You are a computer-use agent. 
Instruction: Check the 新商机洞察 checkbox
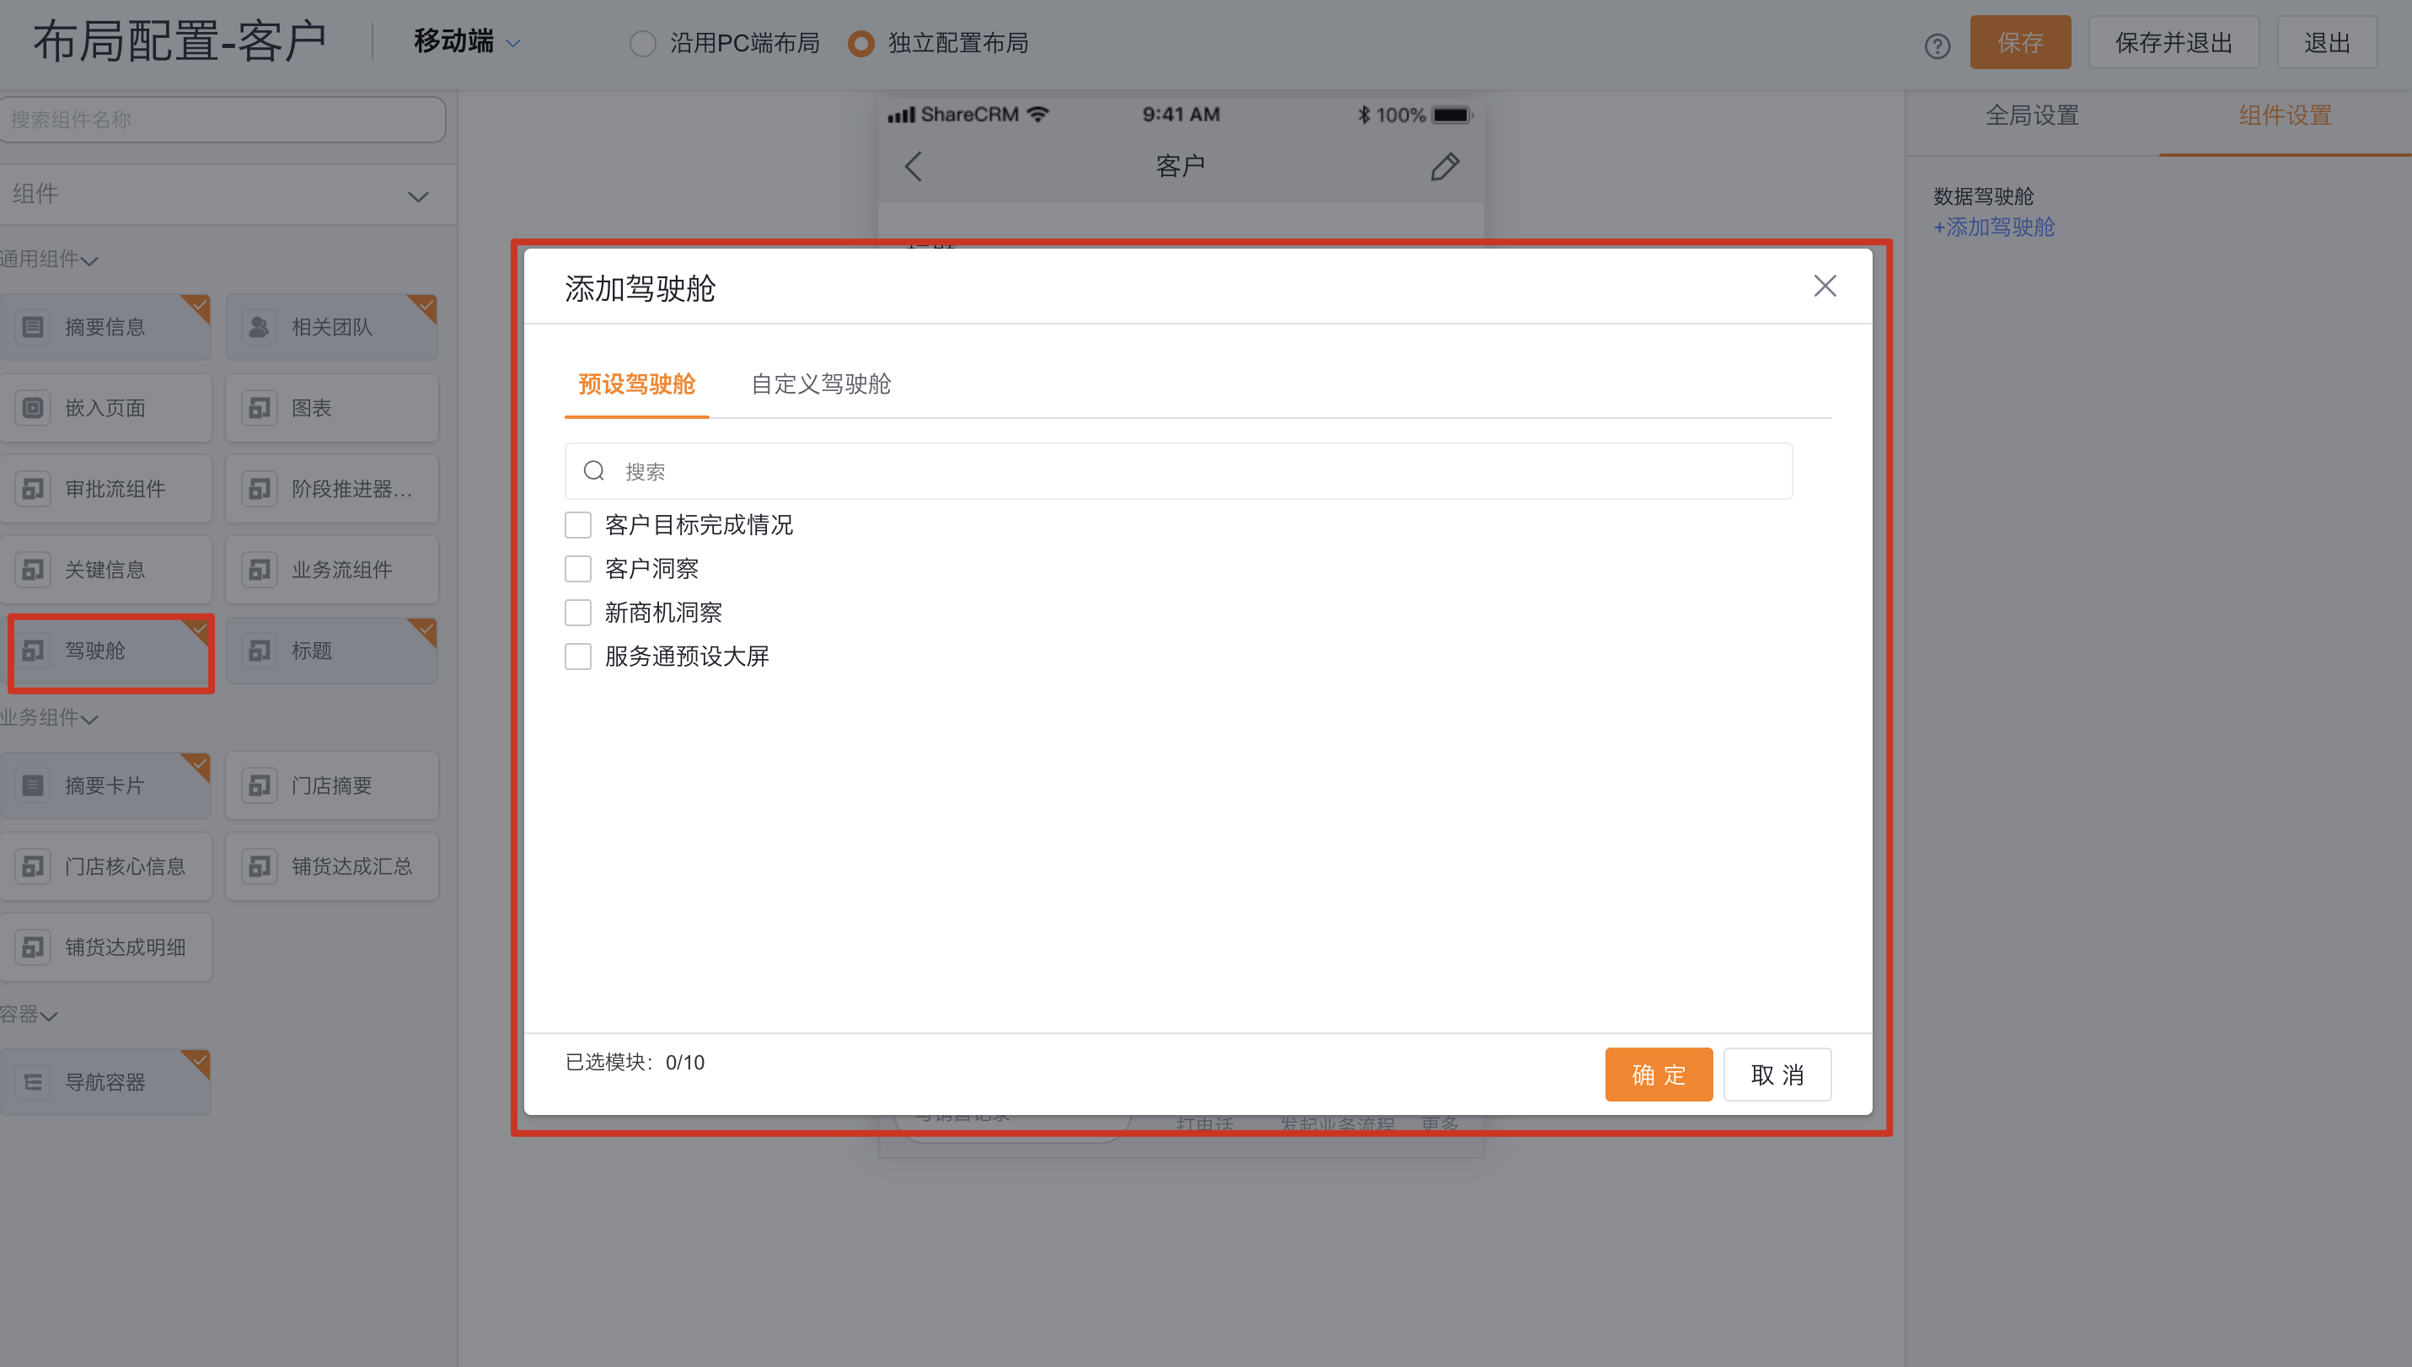point(577,612)
